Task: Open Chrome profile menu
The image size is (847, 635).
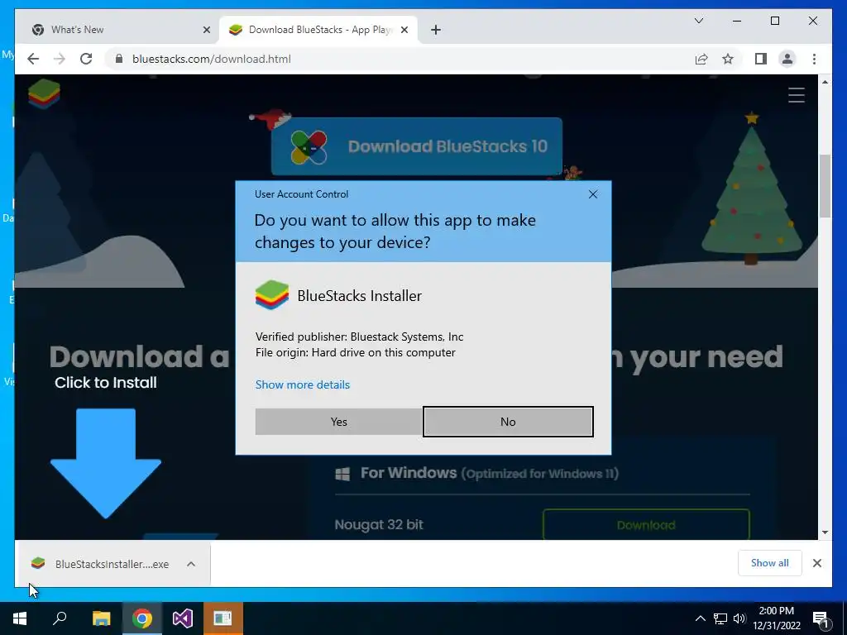Action: click(787, 59)
